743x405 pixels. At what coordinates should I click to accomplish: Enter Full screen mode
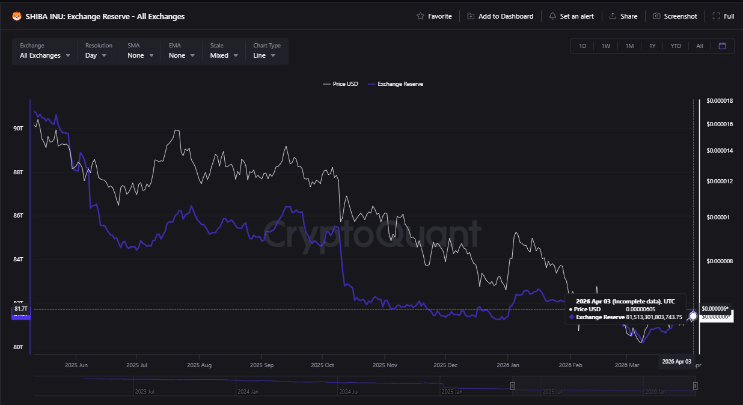pos(723,16)
